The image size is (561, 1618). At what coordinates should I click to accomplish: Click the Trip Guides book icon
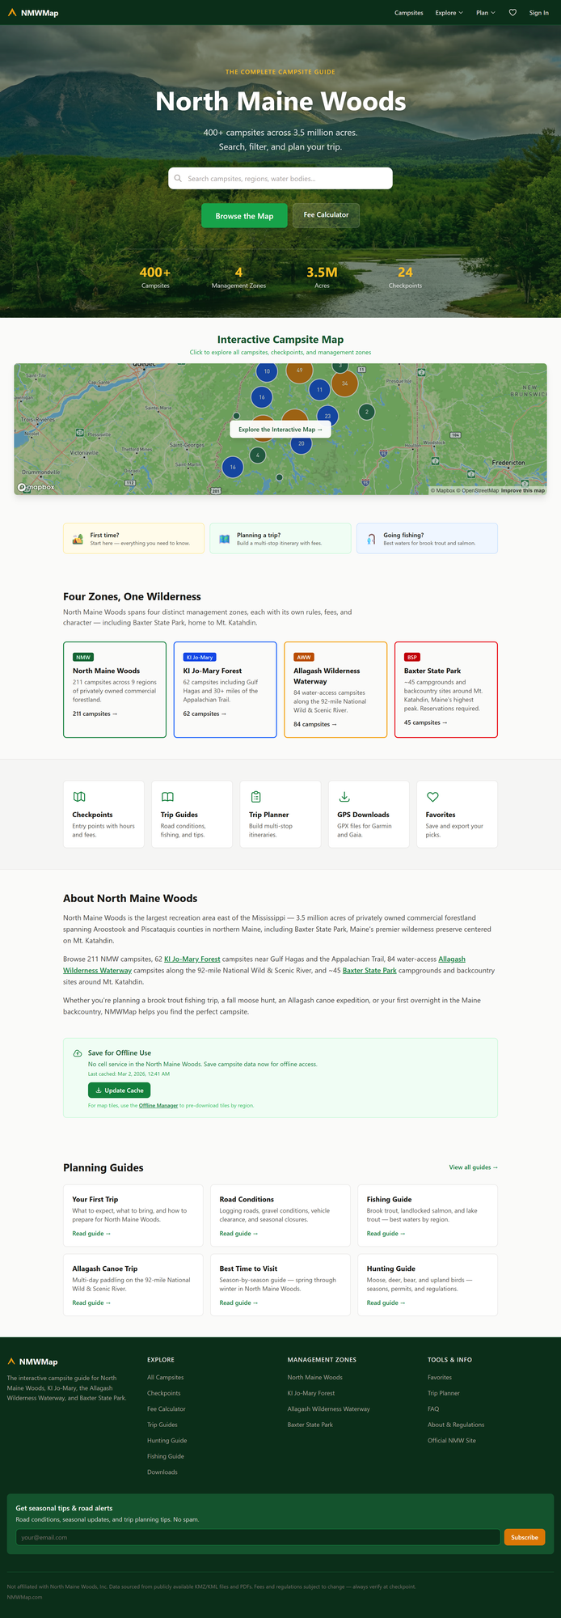coord(167,797)
